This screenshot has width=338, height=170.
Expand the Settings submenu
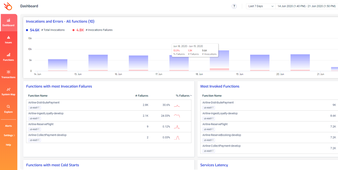click(x=9, y=135)
